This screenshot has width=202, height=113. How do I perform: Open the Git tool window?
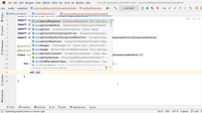point(52,107)
